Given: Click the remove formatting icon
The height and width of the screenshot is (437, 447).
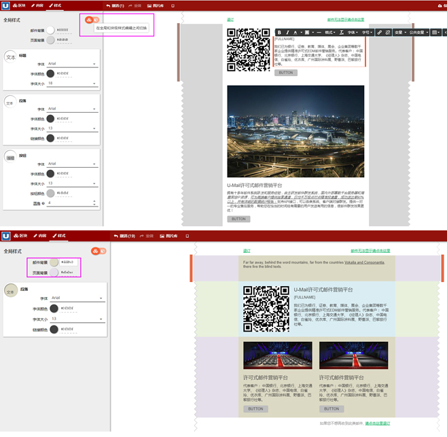Looking at the screenshot, I should [341, 33].
